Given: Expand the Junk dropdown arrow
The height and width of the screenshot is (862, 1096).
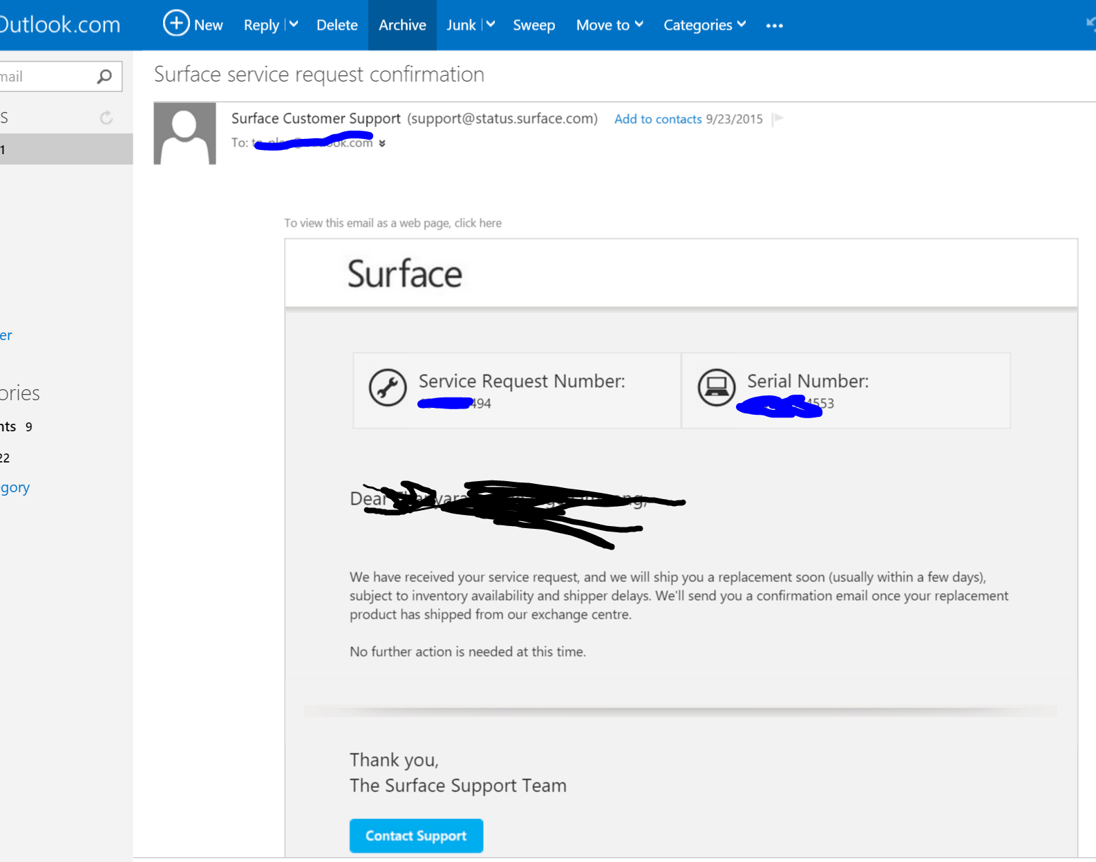Looking at the screenshot, I should [x=491, y=24].
